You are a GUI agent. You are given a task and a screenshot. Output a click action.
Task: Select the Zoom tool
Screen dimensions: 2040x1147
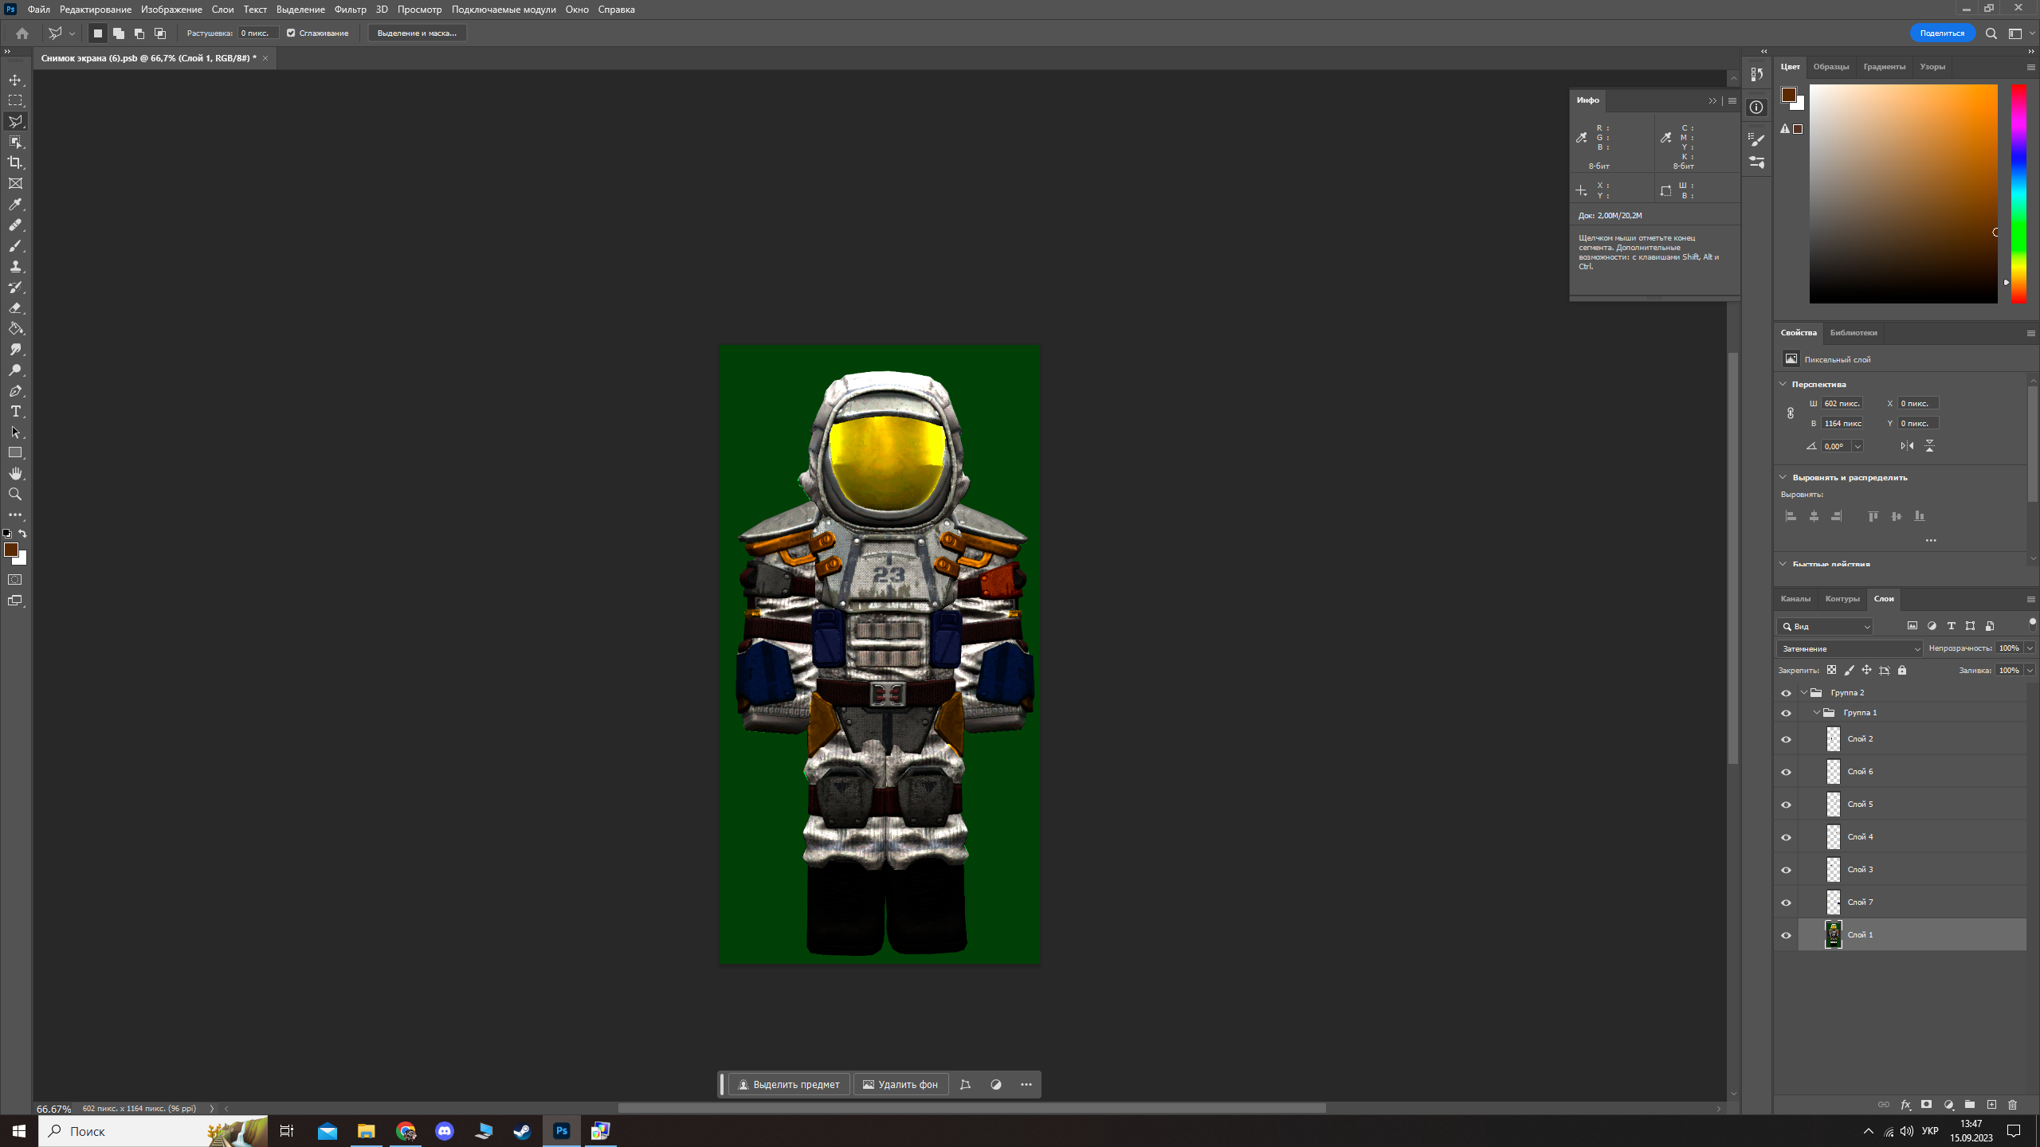tap(15, 495)
